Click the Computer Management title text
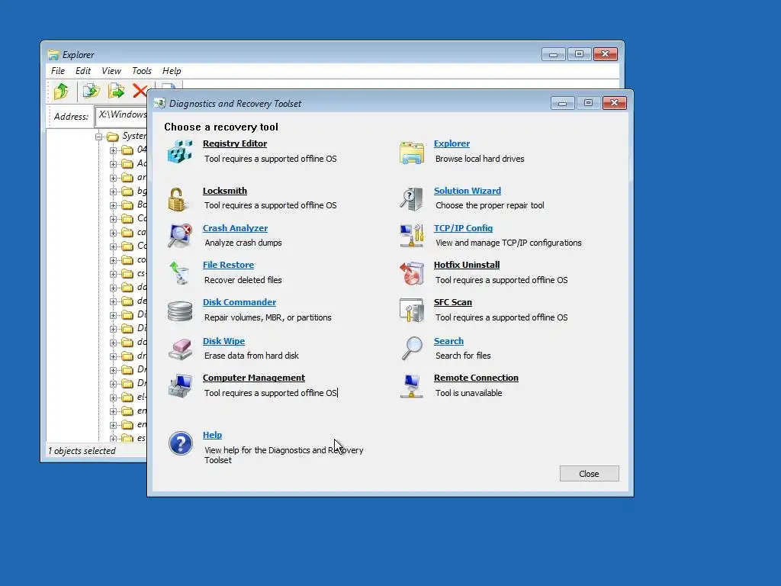The width and height of the screenshot is (781, 586). pos(253,378)
